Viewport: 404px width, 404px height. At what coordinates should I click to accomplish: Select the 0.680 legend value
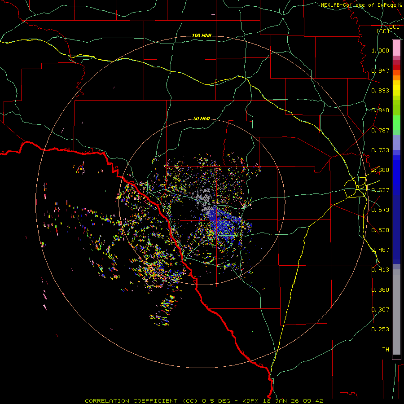[380, 170]
